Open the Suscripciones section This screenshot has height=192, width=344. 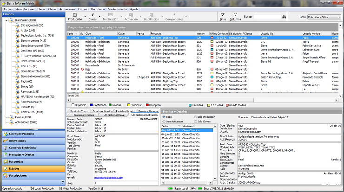click(x=33, y=176)
